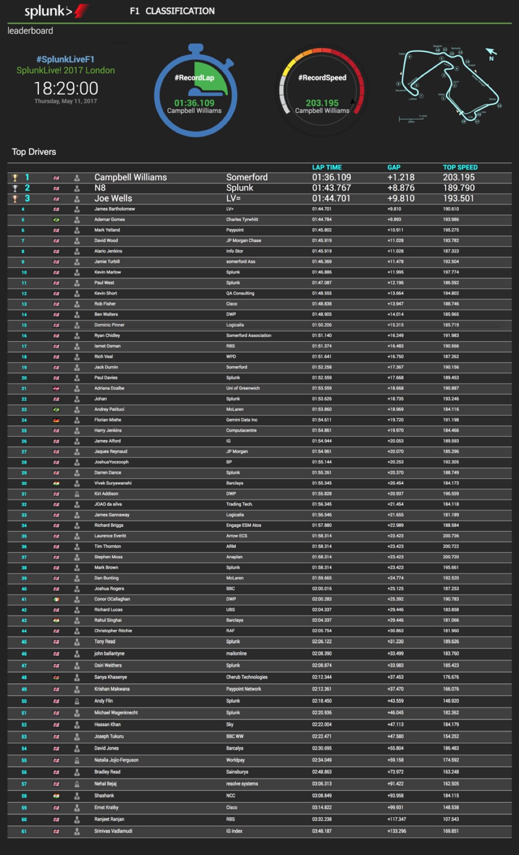Click the Brazil flag beside Ademar Gomes
The width and height of the screenshot is (519, 855).
click(56, 220)
